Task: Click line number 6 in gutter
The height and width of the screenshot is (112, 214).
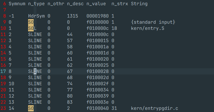Action: click(x=5, y=4)
